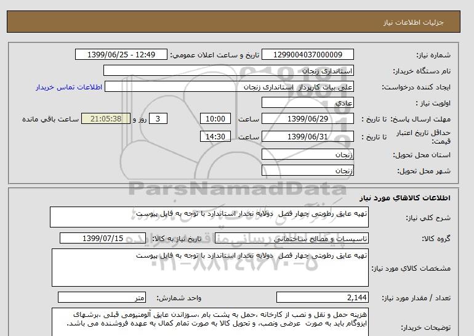
Task: Select the گروه کالا field تاسیسات و مصالح ساختمانی
Action: coord(292,238)
